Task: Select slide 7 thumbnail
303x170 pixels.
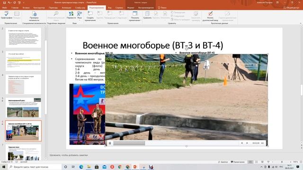Action: click(23, 153)
